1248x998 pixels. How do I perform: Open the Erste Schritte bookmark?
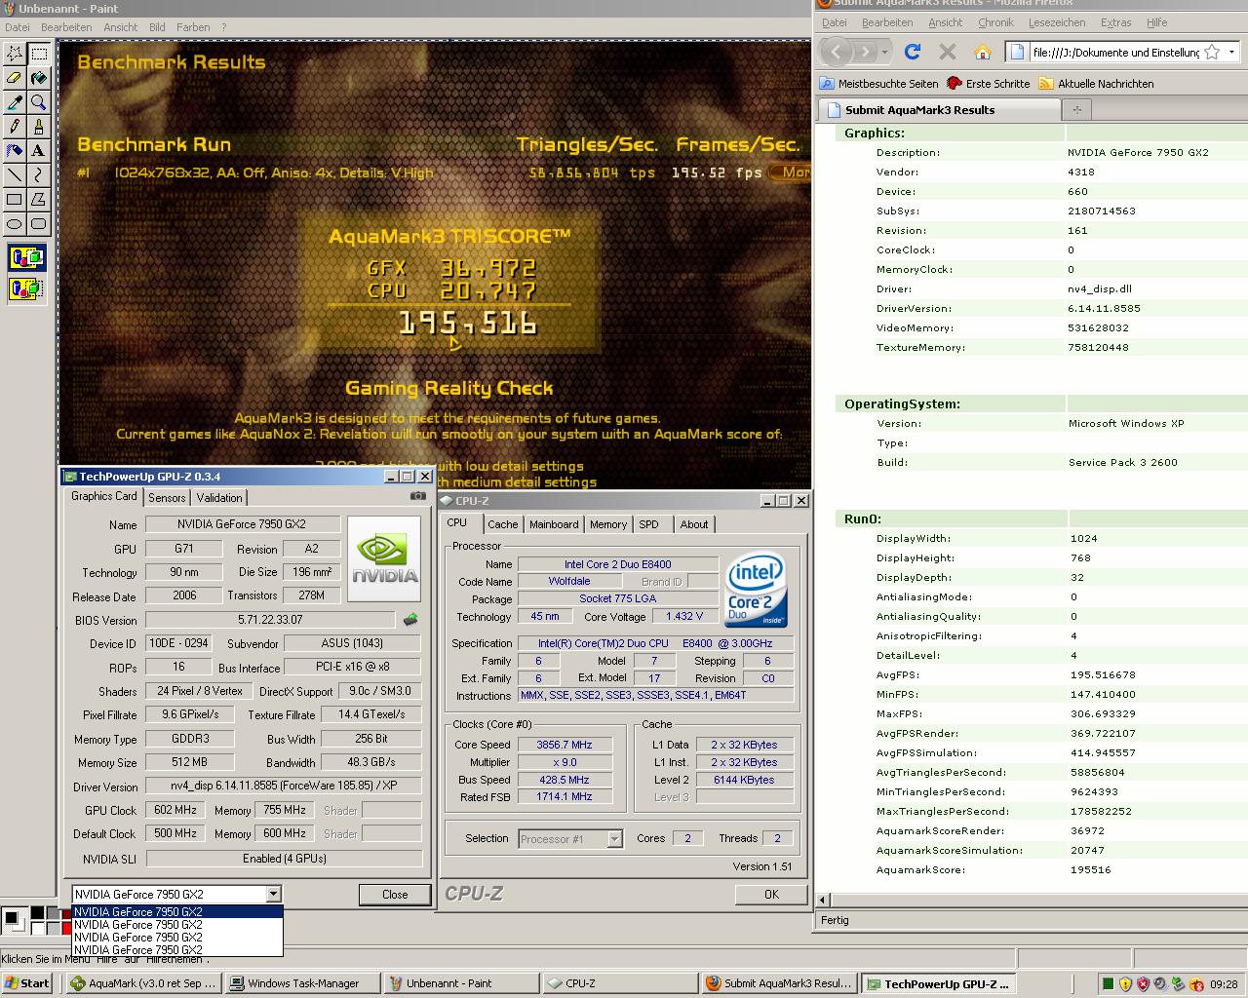pos(989,84)
